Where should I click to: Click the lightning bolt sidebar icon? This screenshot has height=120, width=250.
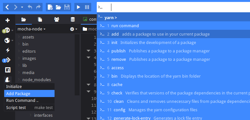click(8, 50)
